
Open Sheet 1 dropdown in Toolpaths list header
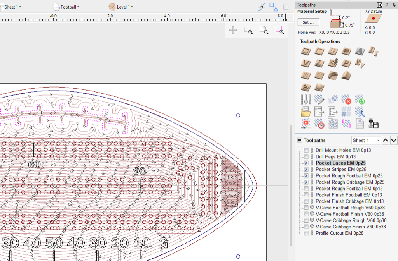(366, 140)
